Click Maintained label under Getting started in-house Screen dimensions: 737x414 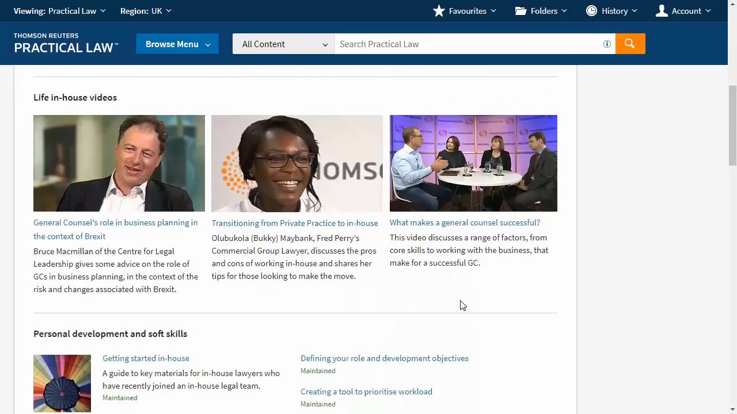click(120, 398)
